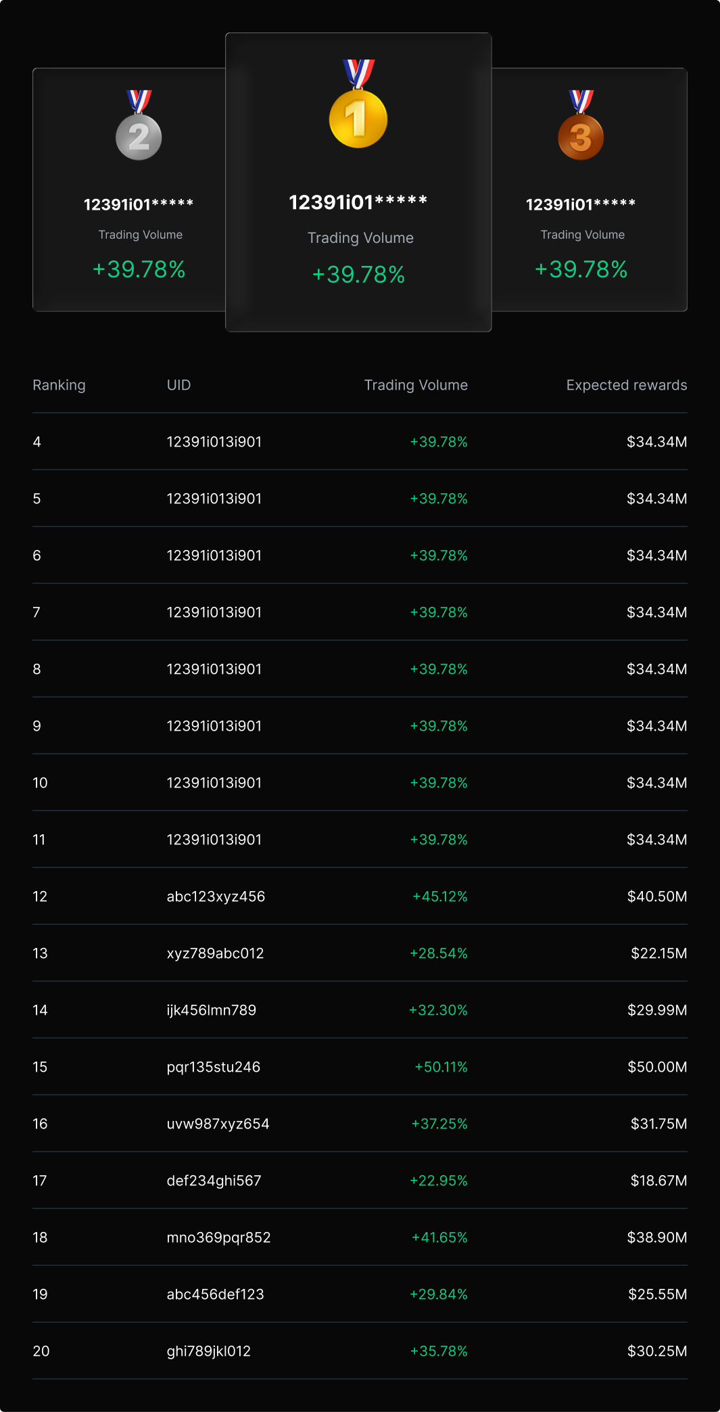Click the bronze third-place medal icon
This screenshot has width=720, height=1412.
(x=581, y=125)
